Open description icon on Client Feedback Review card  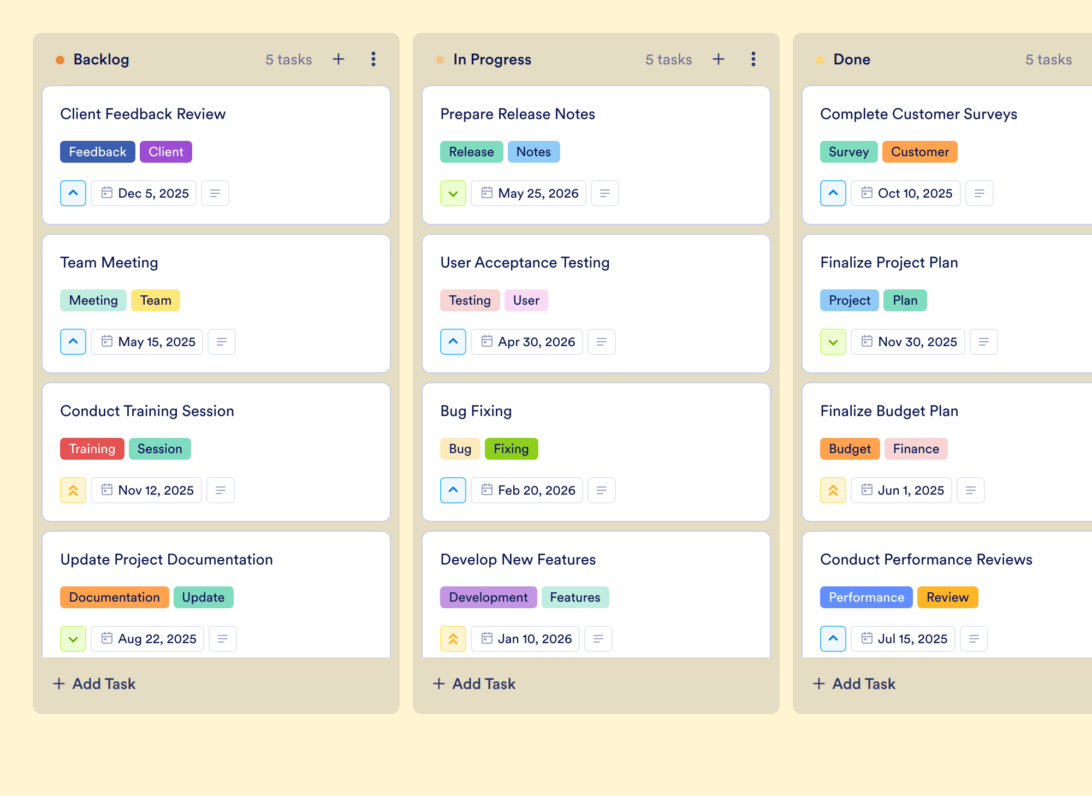tap(215, 193)
